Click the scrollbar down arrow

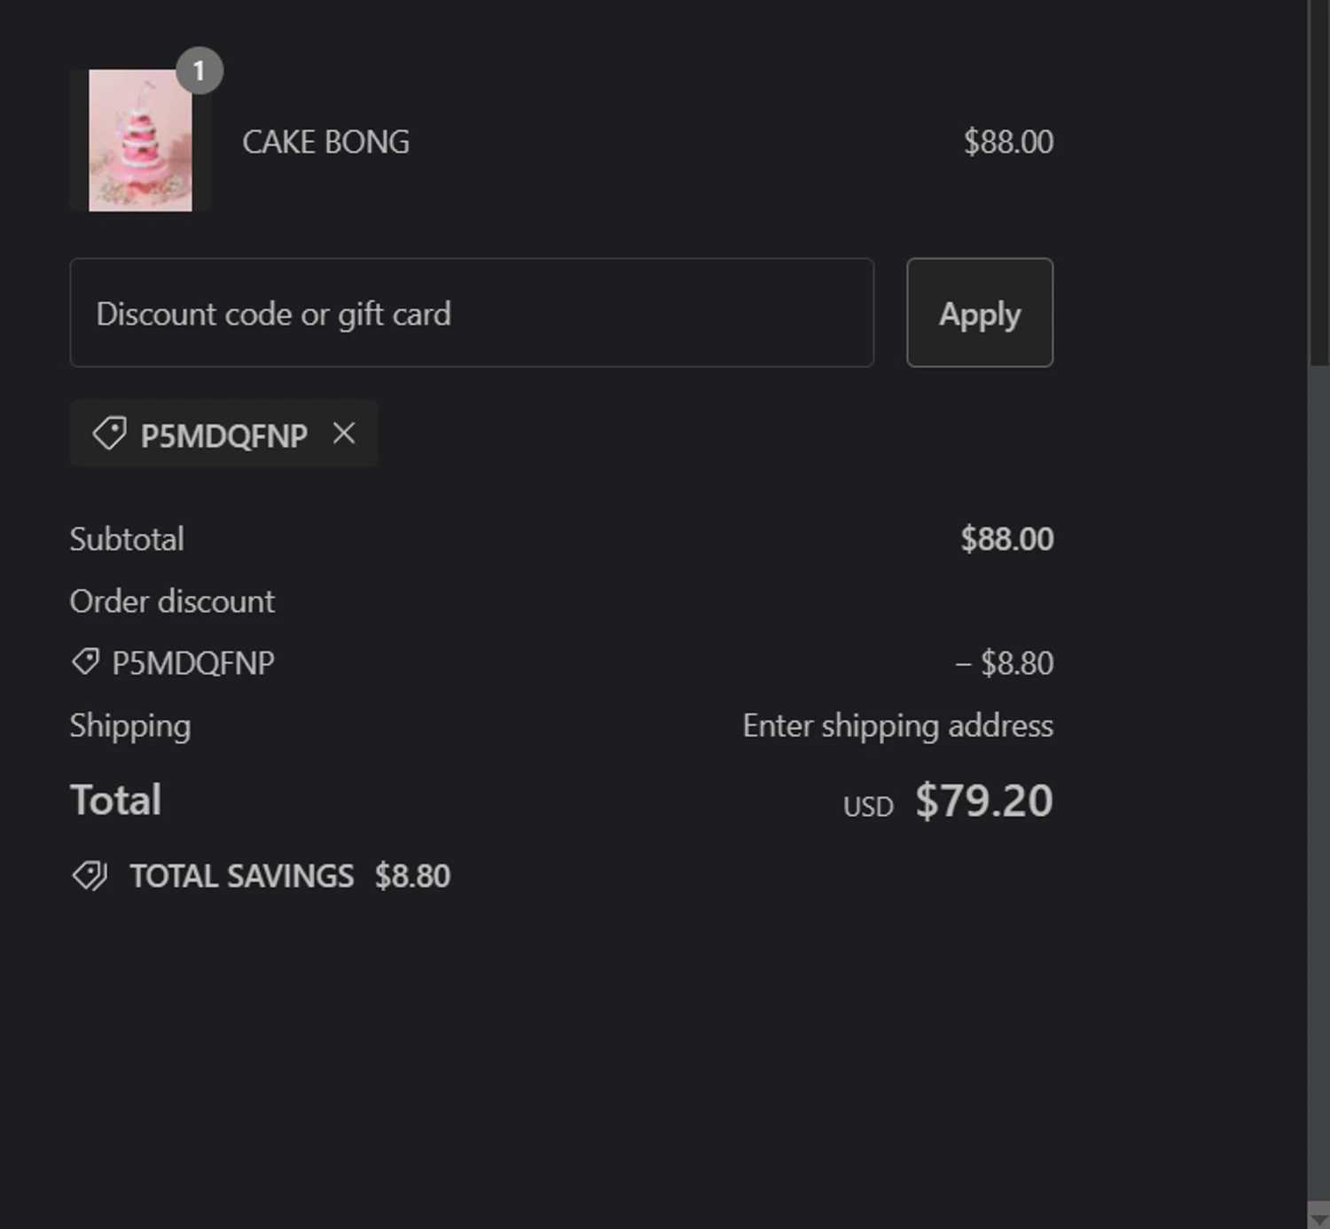[1318, 1217]
